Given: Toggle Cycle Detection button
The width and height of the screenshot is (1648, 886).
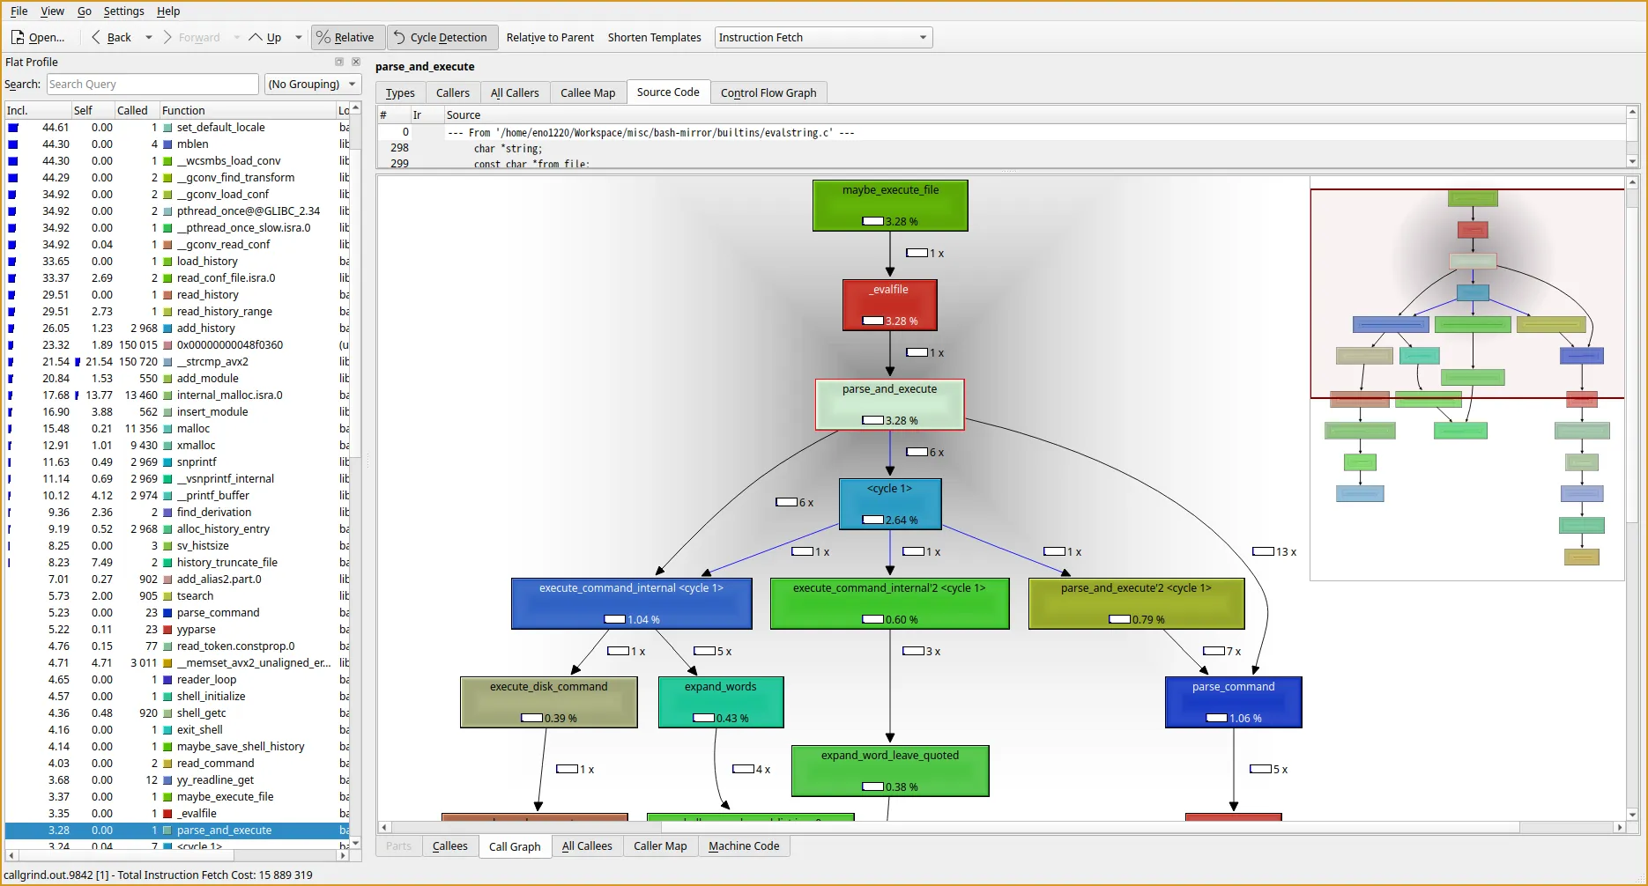Looking at the screenshot, I should click(x=441, y=38).
